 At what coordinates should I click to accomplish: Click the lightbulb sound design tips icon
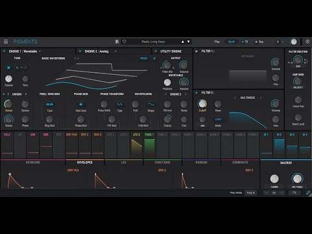pyautogui.click(x=278, y=42)
